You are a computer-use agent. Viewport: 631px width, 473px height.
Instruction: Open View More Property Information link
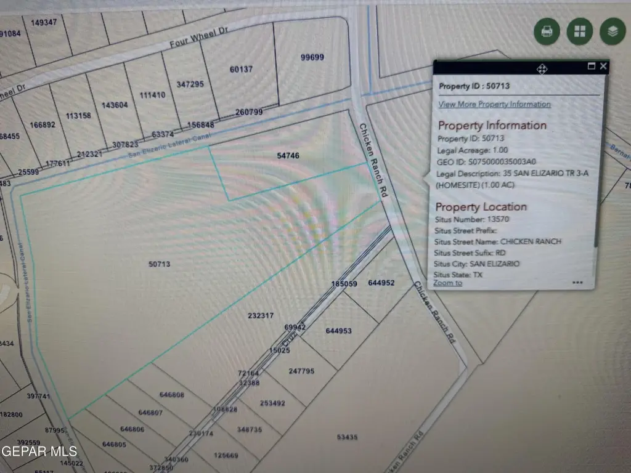click(x=494, y=104)
